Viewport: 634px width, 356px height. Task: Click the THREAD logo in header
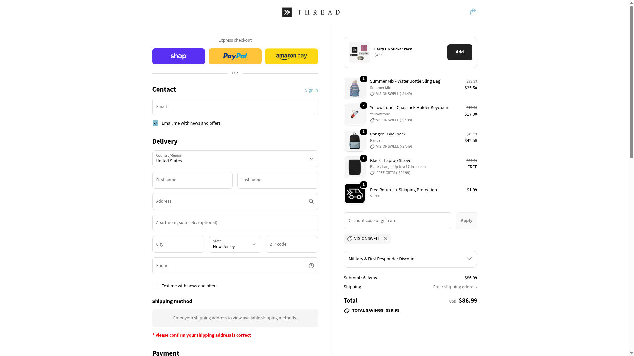point(311,12)
